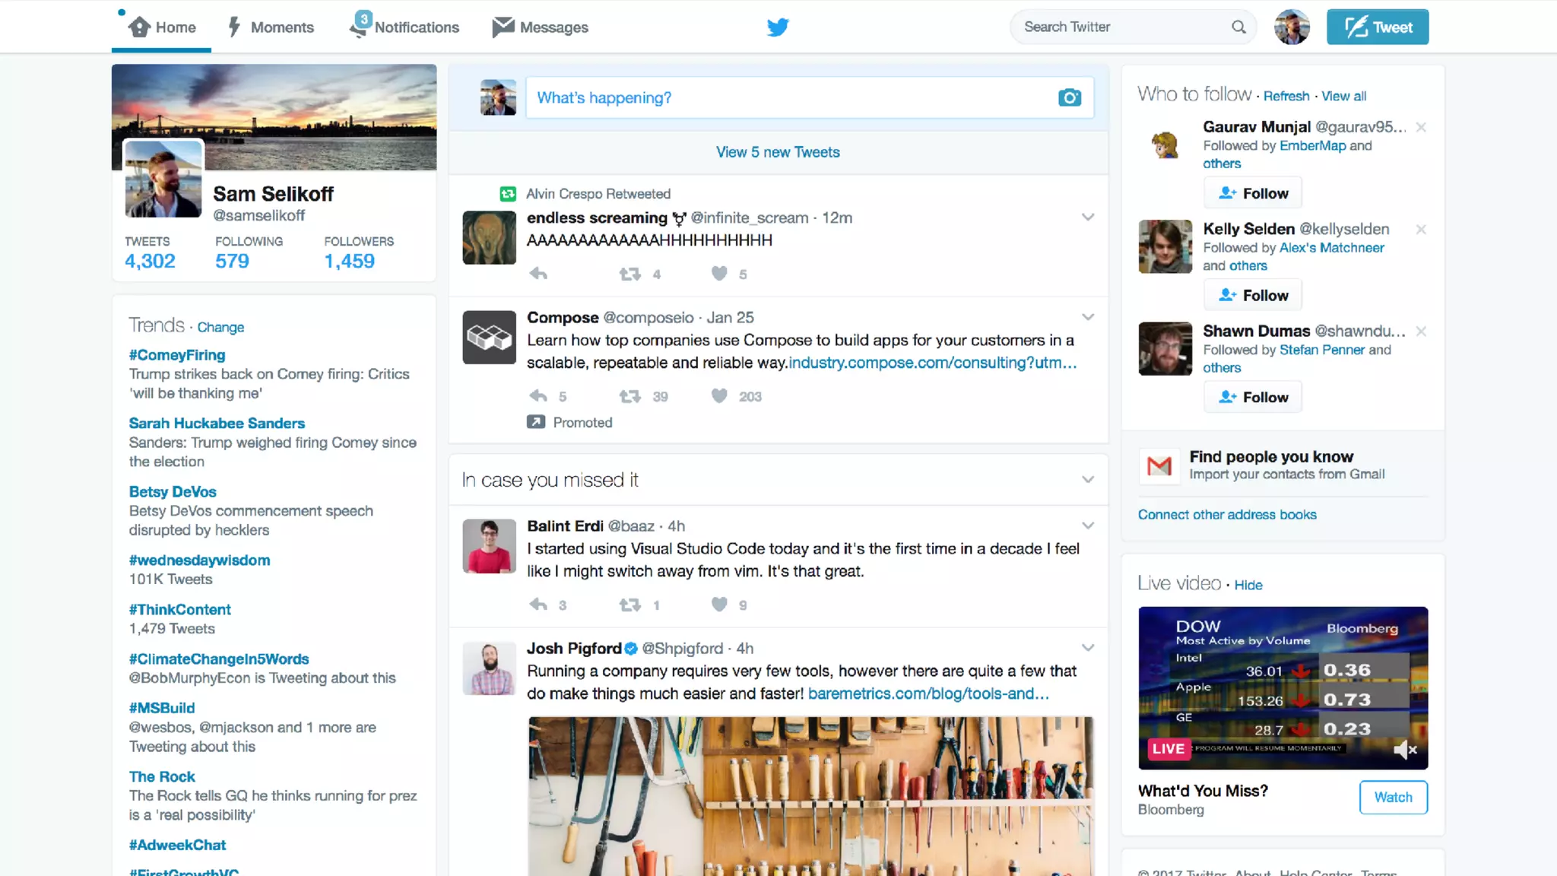Viewport: 1557px width, 876px height.
Task: Dismiss Gaurav Munjal follow suggestion
Action: click(1420, 127)
